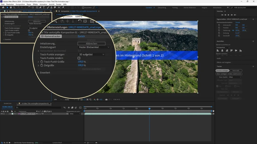Hide the 199127 small.mp4 layer eye
The image size is (257, 144).
[2, 114]
